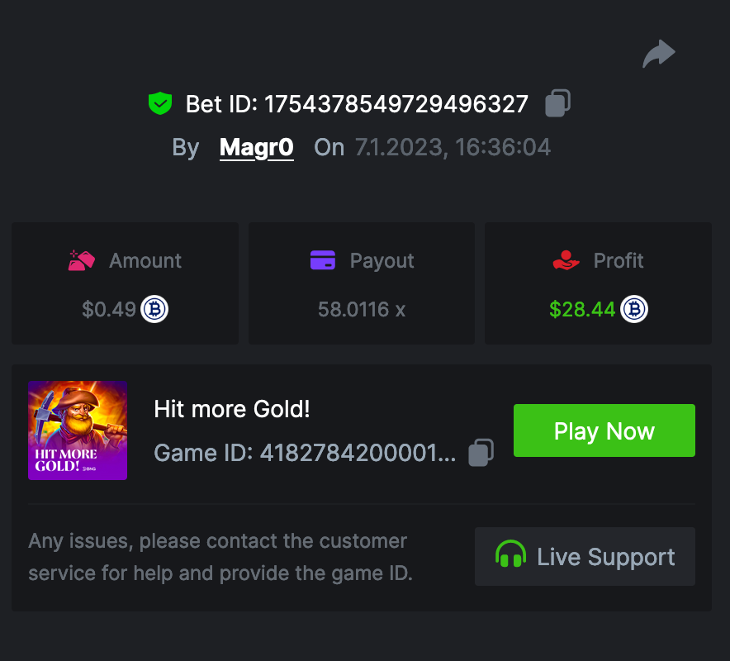Click the coin icon beside $28.44
Screen dimensions: 730x661
click(x=634, y=309)
